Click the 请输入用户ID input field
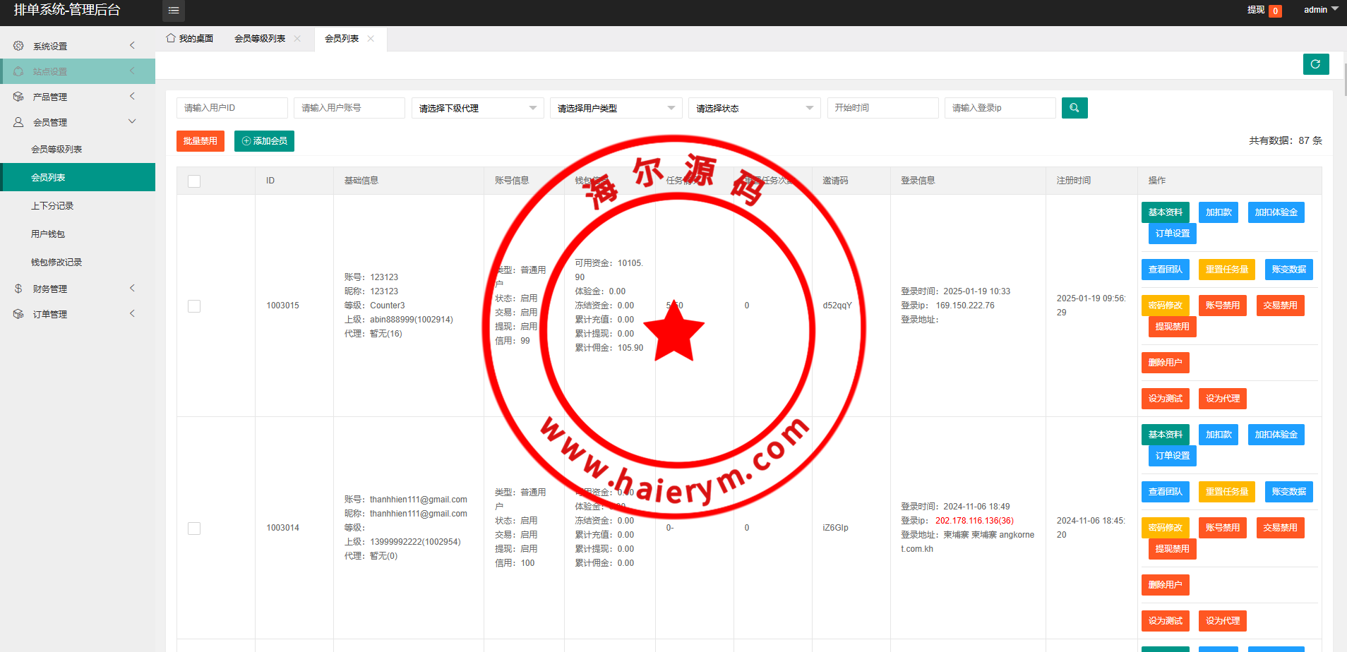 232,108
